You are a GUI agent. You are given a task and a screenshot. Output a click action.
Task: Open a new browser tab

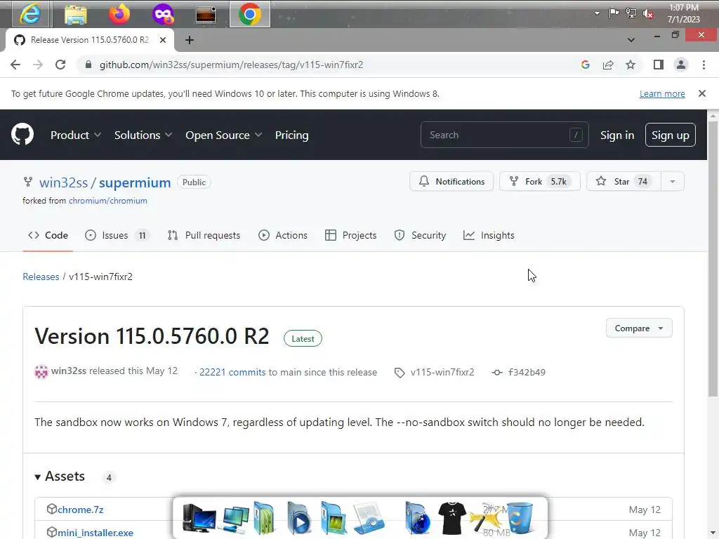[x=190, y=40]
